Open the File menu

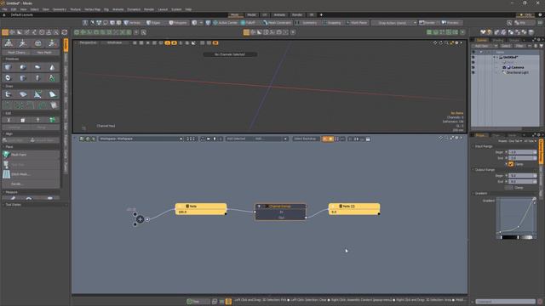(4, 9)
